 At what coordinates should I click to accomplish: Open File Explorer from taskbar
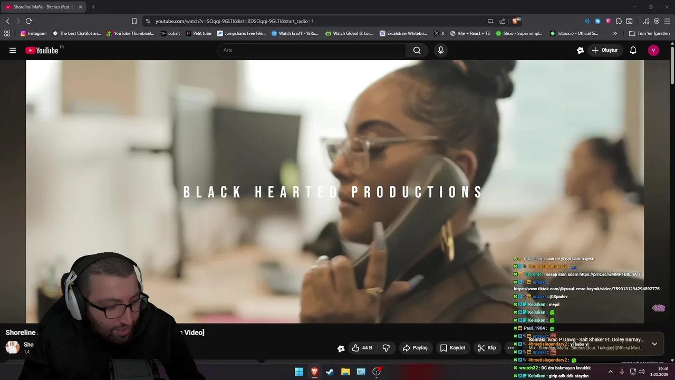(345, 372)
